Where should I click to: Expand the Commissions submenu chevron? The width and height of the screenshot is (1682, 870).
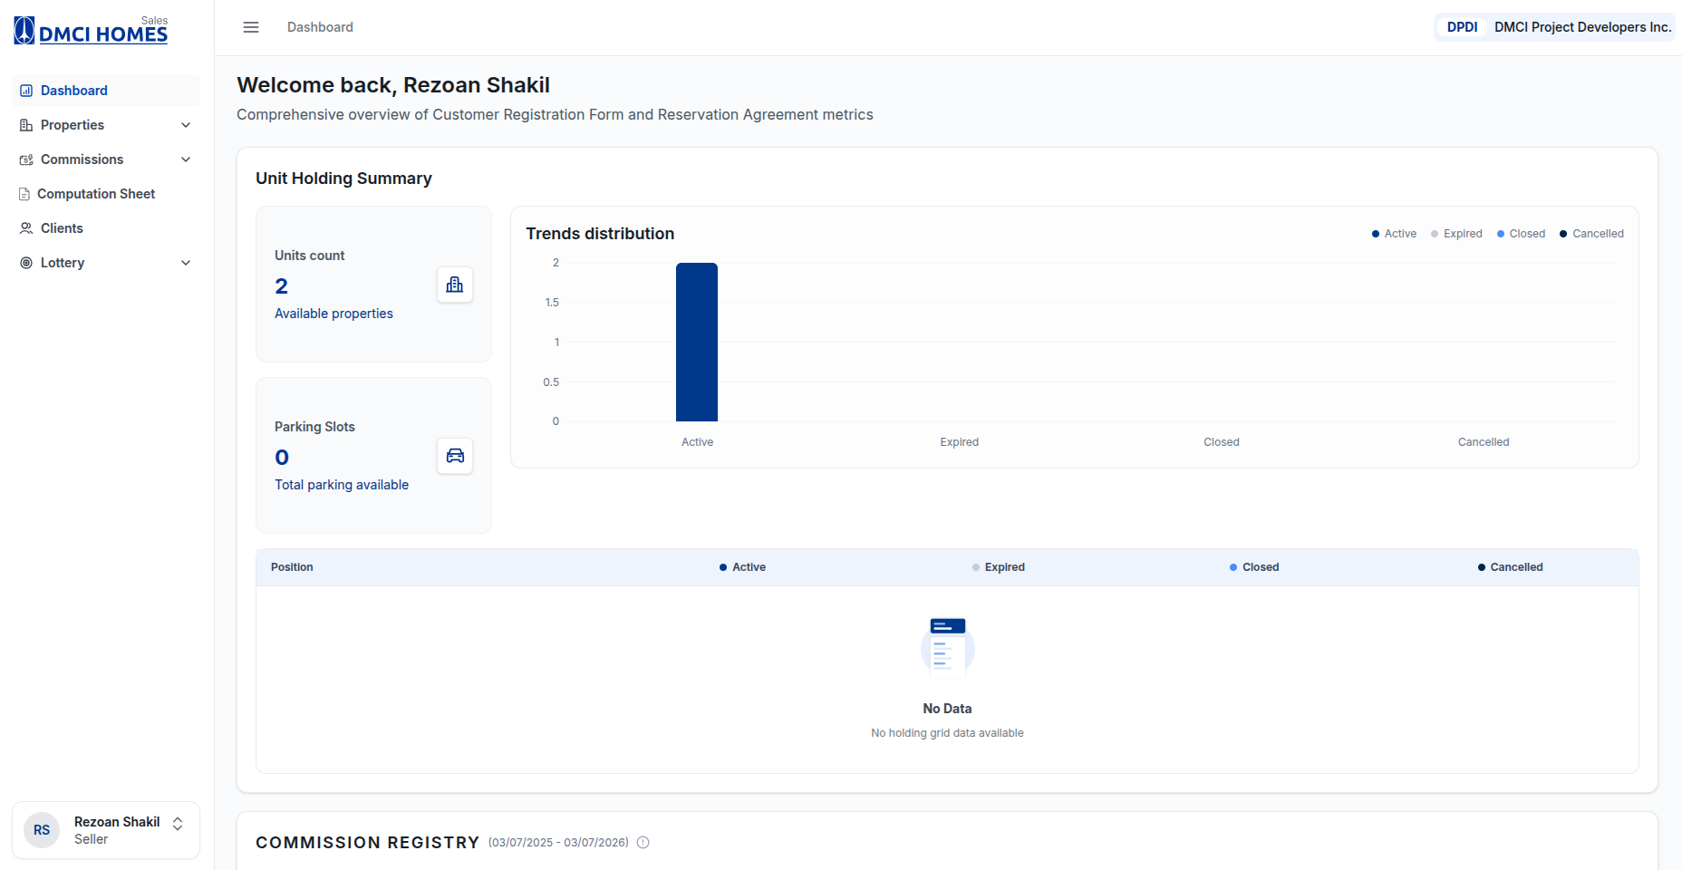[186, 159]
